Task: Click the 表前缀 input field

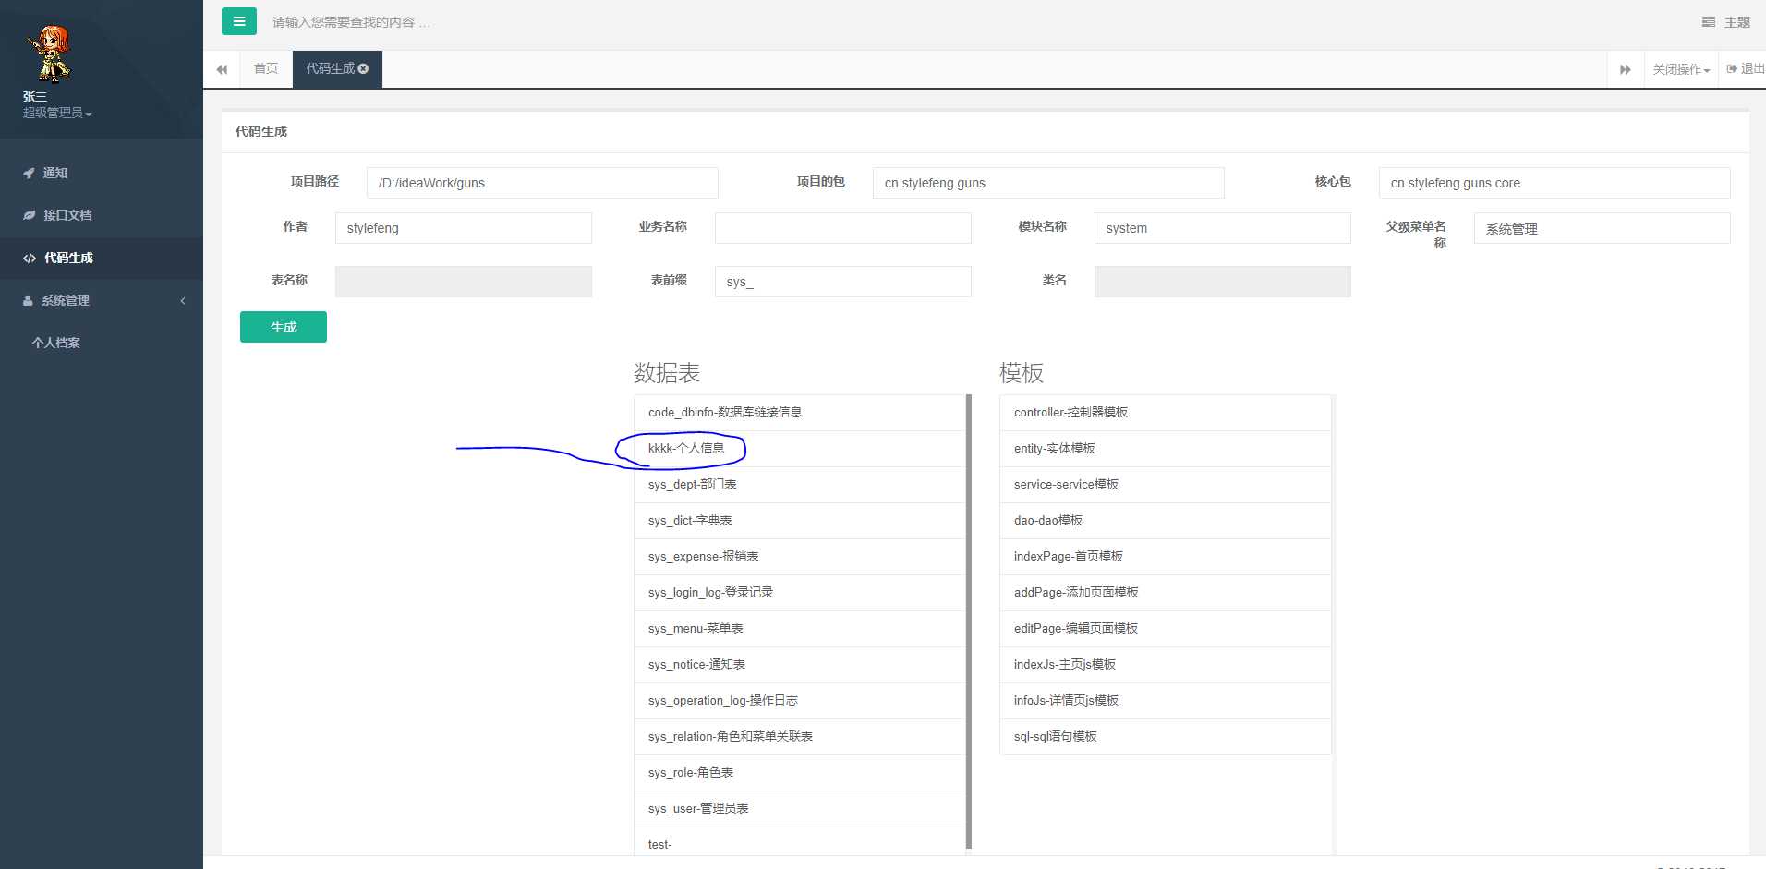Action: (843, 282)
